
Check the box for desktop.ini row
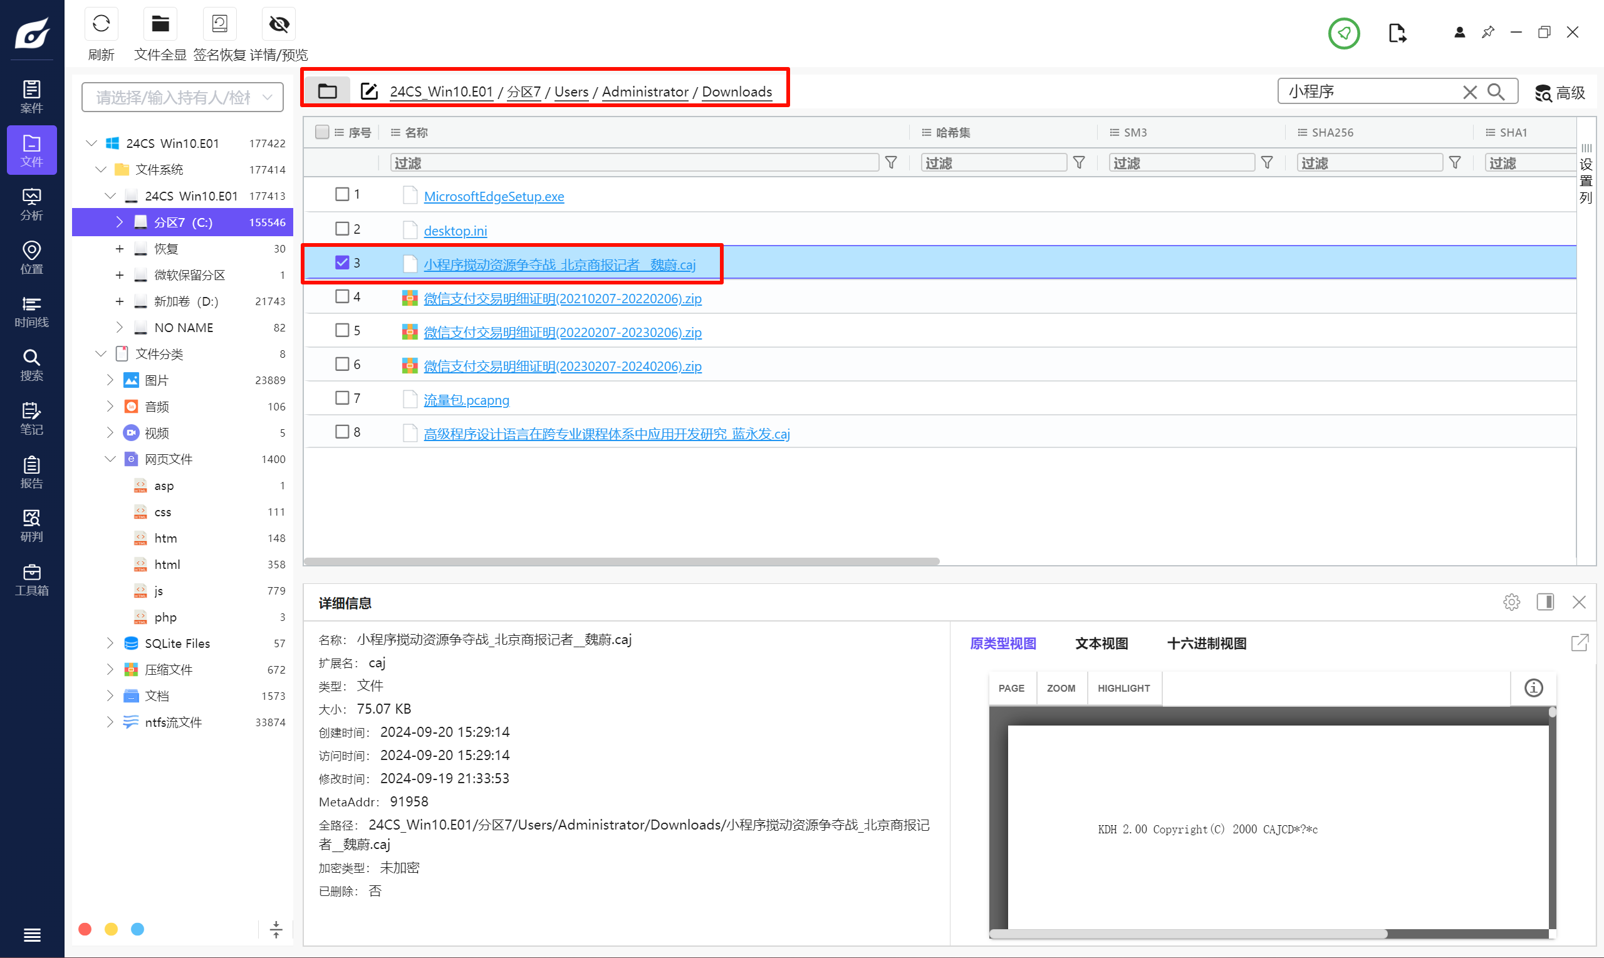click(x=342, y=229)
